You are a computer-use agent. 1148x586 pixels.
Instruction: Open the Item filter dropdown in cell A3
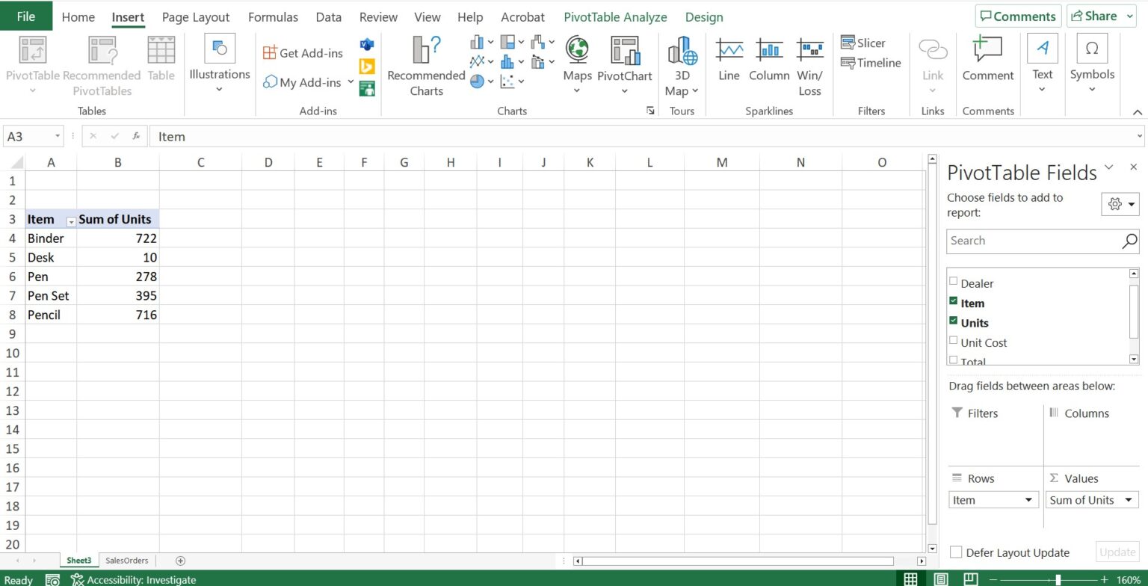[x=71, y=222]
